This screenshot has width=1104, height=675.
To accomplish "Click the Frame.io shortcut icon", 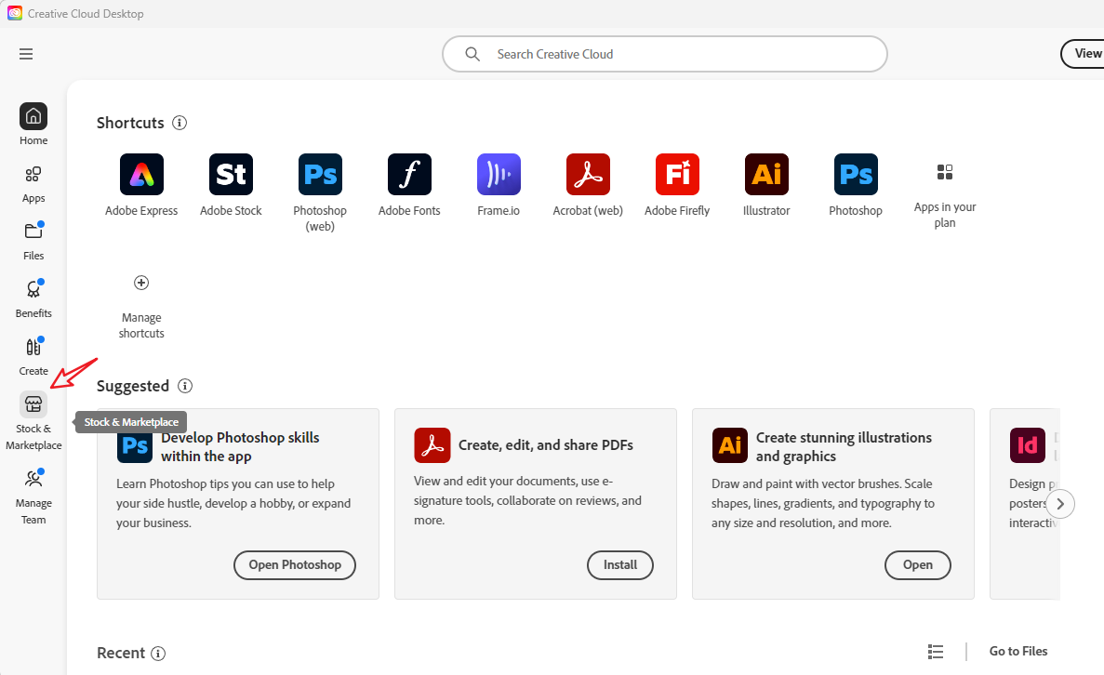I will 499,175.
